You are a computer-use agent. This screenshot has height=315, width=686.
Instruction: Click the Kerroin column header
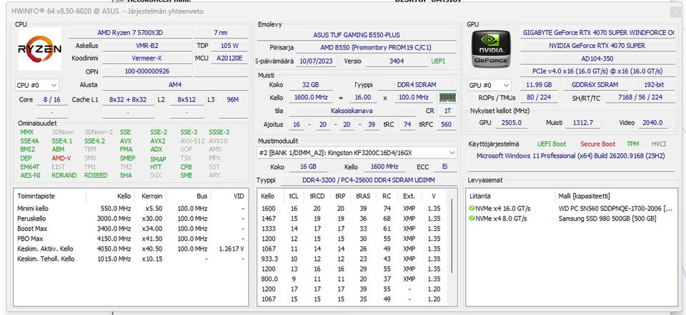pyautogui.click(x=150, y=196)
